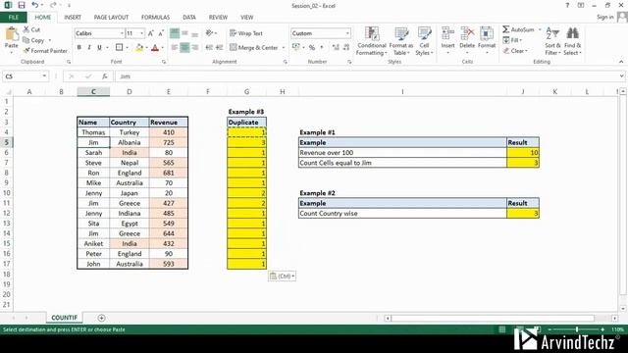Open the Paste Options (Ctrl) dropdown

[x=282, y=277]
